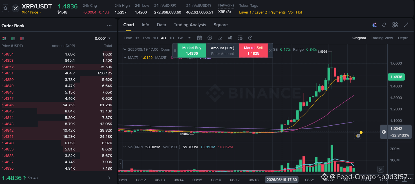Switch to the Chart tab
Image resolution: width=415 pixels, height=184 pixels.
(x=129, y=25)
